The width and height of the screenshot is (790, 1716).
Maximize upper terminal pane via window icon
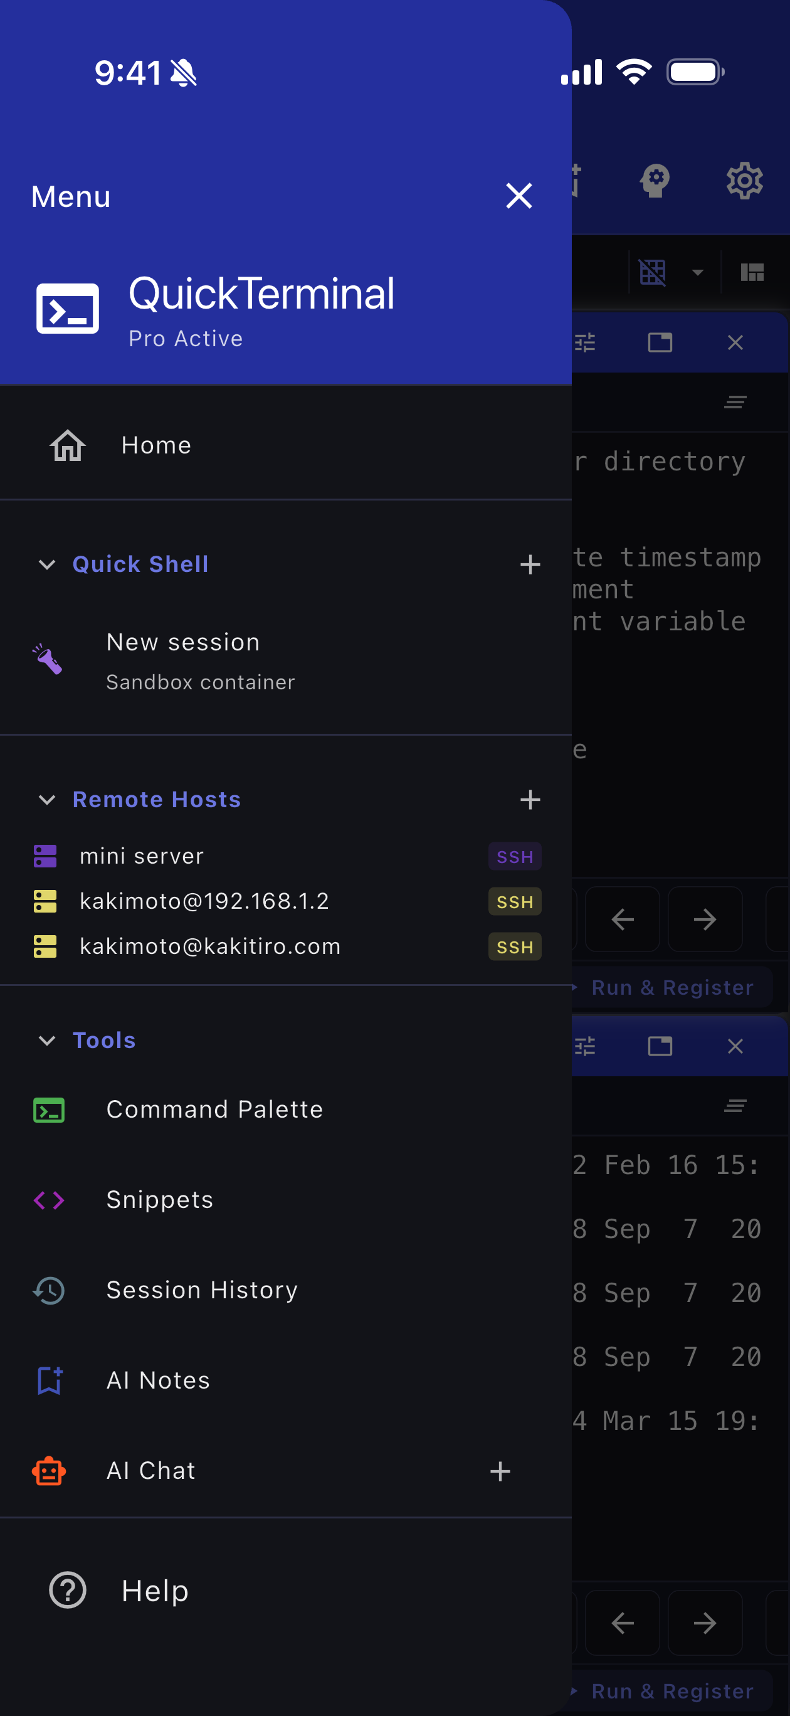pos(660,342)
